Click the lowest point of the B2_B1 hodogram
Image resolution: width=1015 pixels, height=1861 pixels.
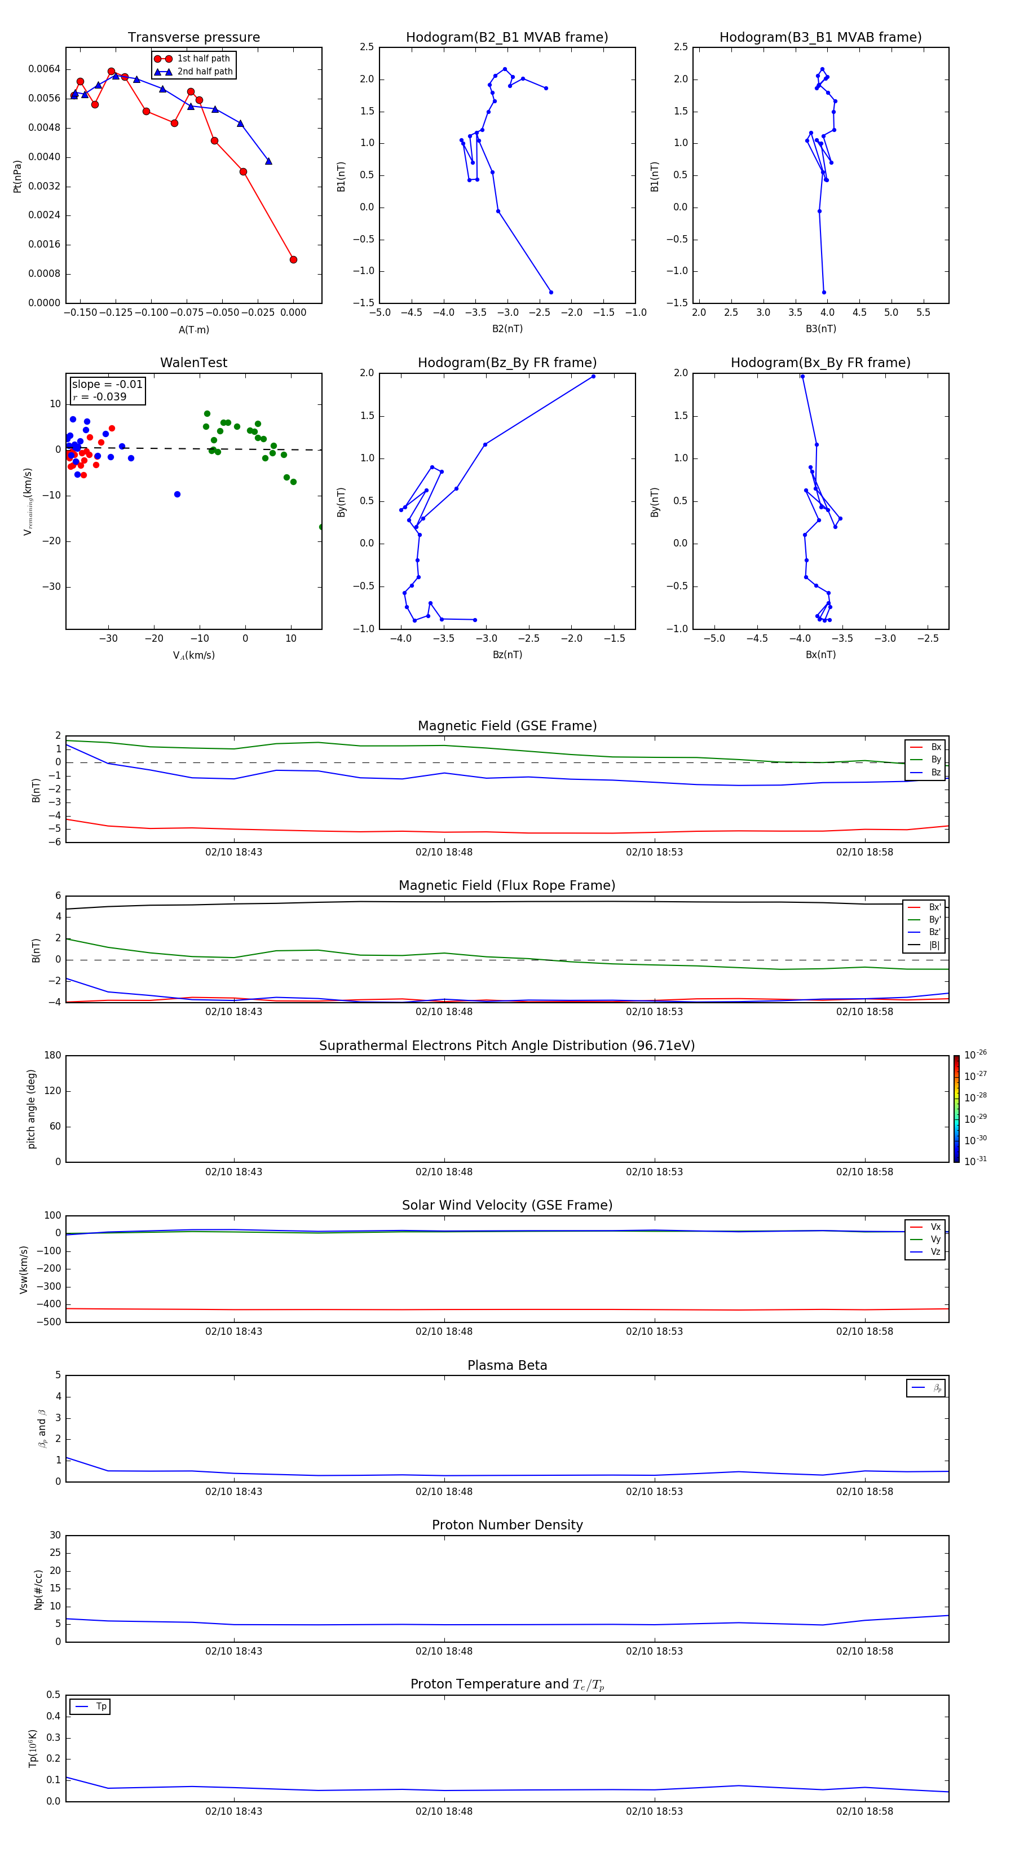tap(550, 292)
